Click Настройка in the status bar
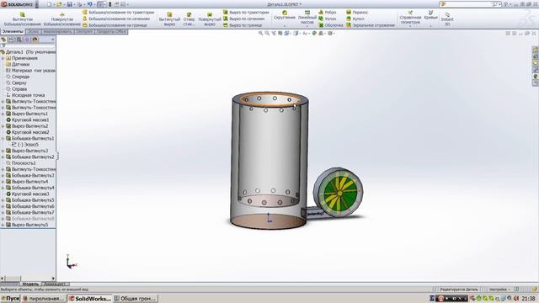 [498, 290]
